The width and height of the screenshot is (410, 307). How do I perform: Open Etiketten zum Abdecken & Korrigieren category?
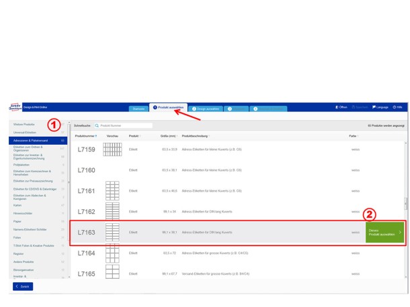tap(38, 197)
